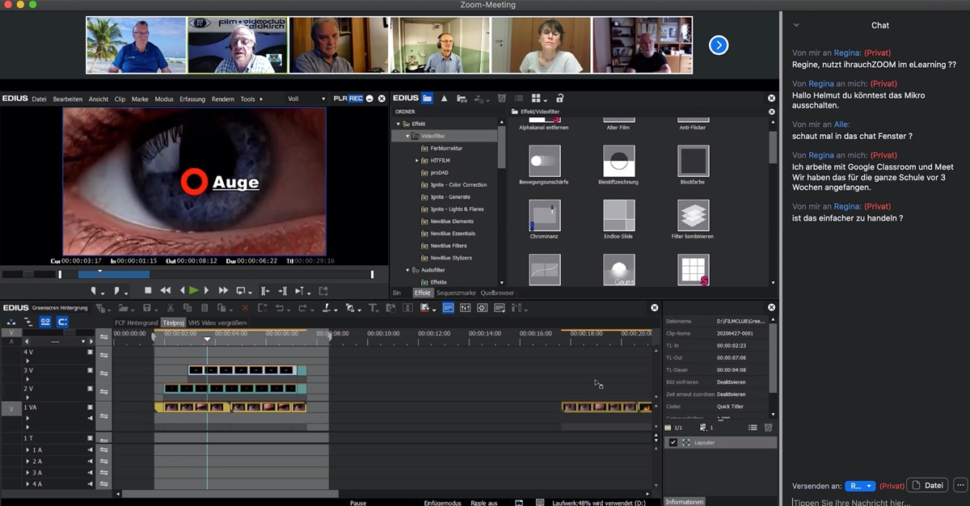This screenshot has height=506, width=970.
Task: Expand track 3 A in timeline
Action: click(27, 473)
